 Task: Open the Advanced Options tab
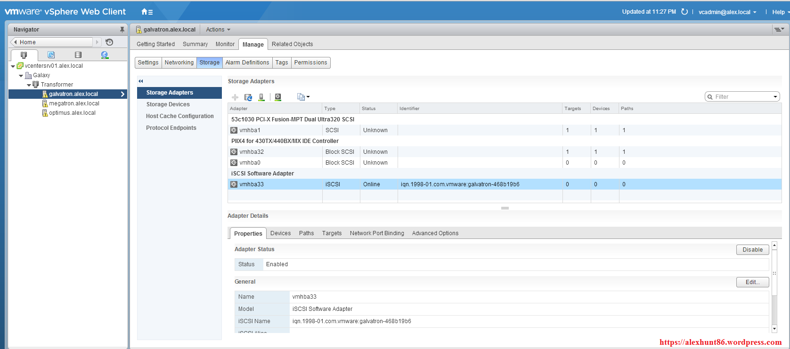point(435,233)
